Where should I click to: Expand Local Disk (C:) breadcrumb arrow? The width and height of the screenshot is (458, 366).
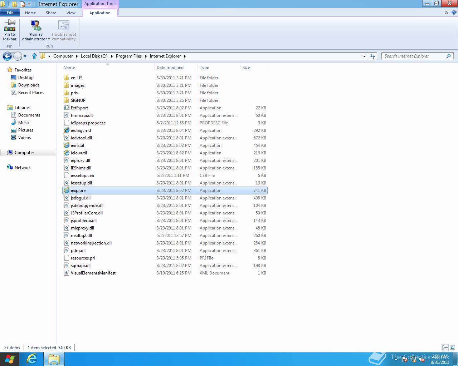coord(112,56)
